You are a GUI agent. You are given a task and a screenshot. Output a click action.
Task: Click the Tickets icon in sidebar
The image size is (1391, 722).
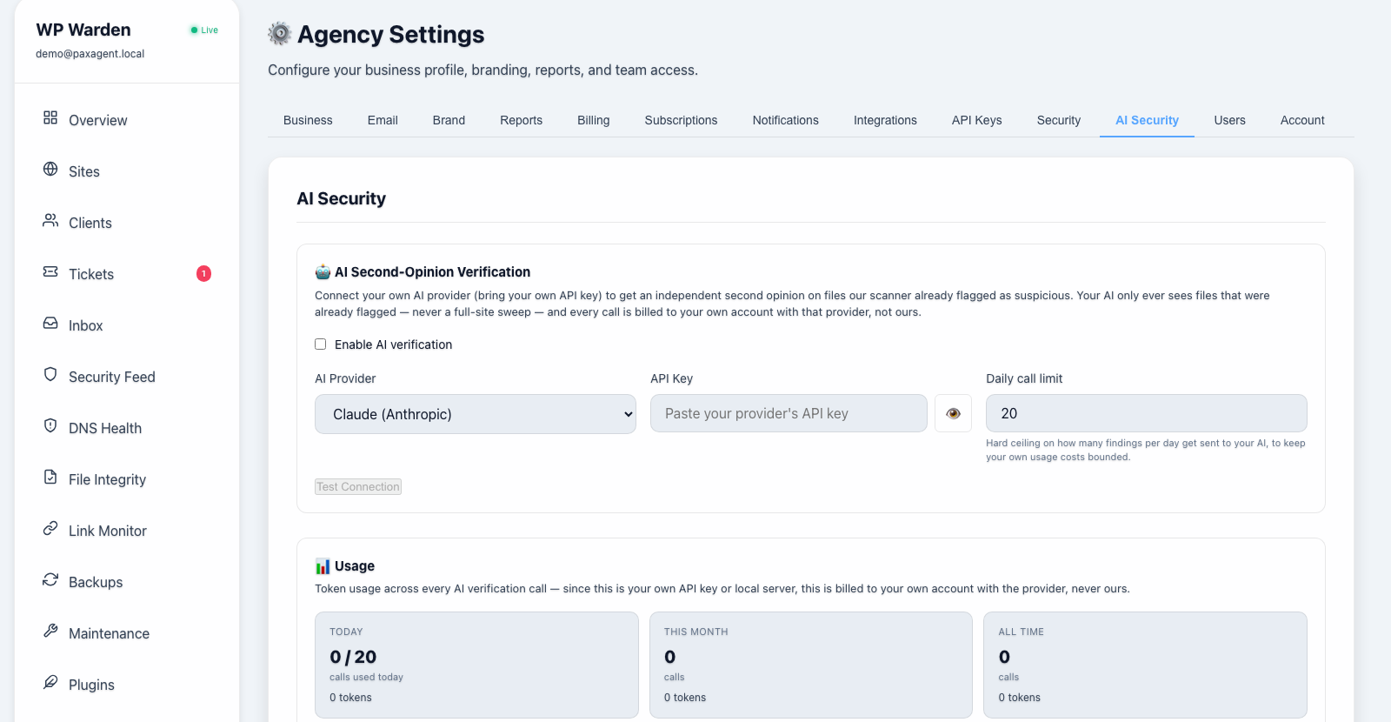click(50, 271)
